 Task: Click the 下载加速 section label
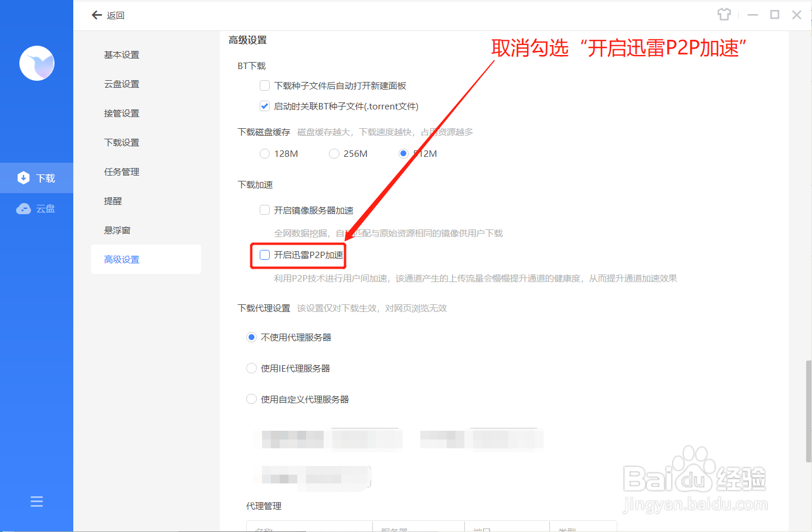[255, 184]
